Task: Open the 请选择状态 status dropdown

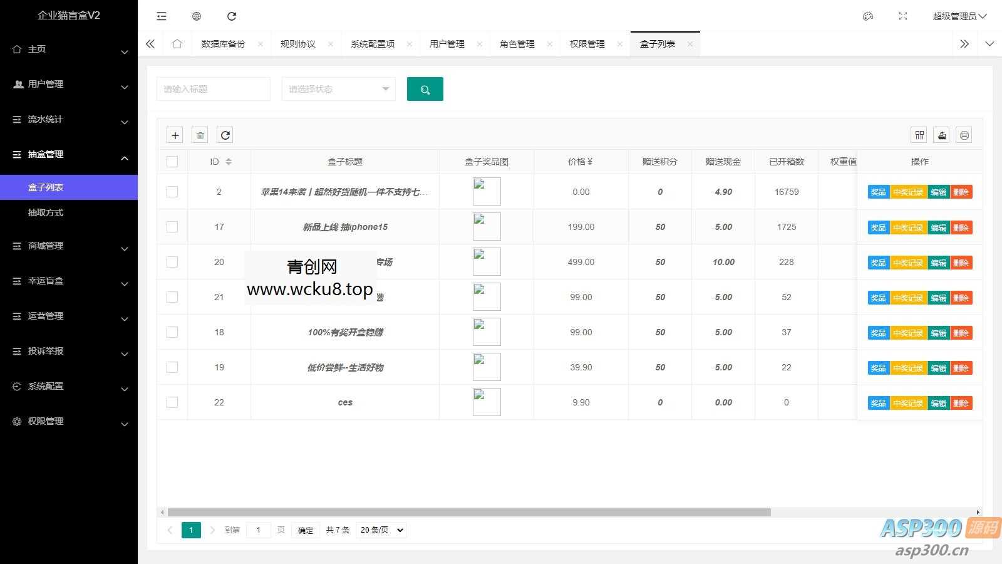Action: [338, 89]
